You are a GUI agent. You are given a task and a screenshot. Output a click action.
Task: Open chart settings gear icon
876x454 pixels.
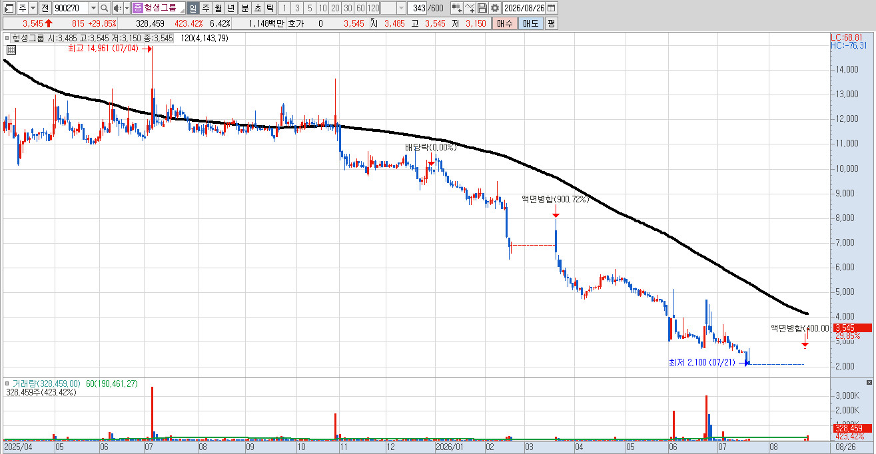[494, 8]
